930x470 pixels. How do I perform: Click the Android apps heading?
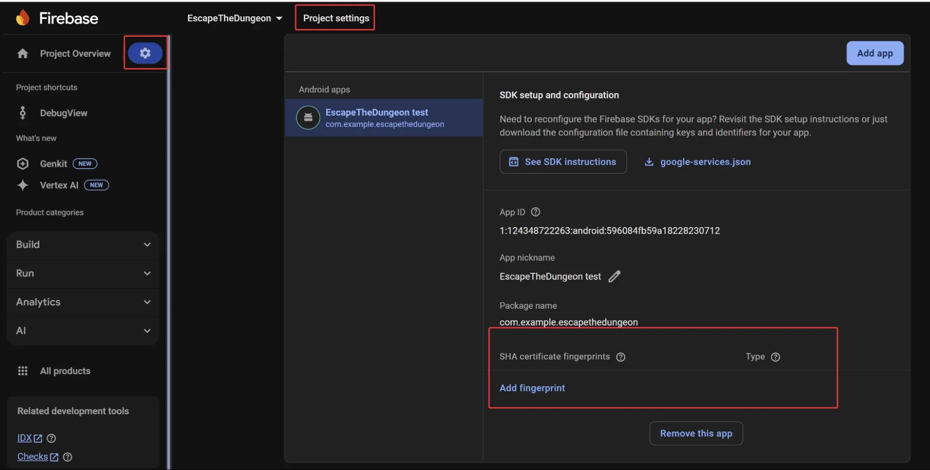(x=324, y=89)
